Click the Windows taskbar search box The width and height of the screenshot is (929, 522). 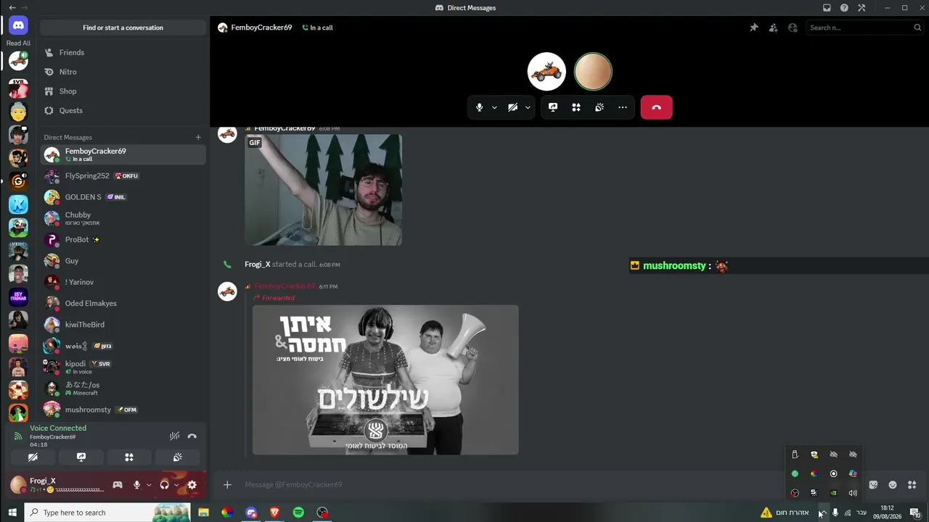click(107, 513)
